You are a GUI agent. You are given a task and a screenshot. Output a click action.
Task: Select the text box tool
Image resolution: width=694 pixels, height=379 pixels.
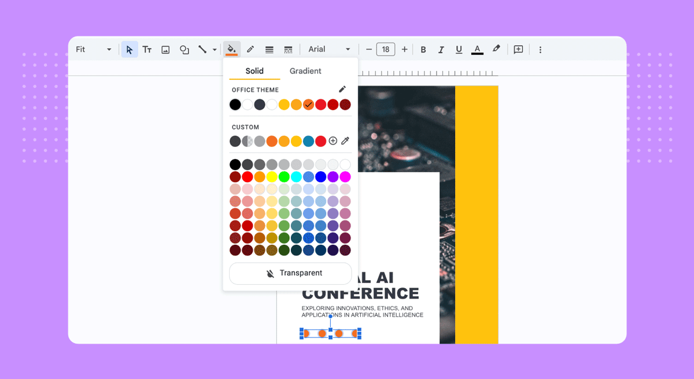(x=147, y=50)
